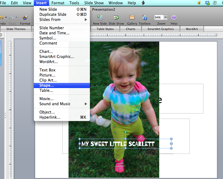The image size is (223, 179).
Task: Click the Redo arrow icon
Action: tap(11, 18)
